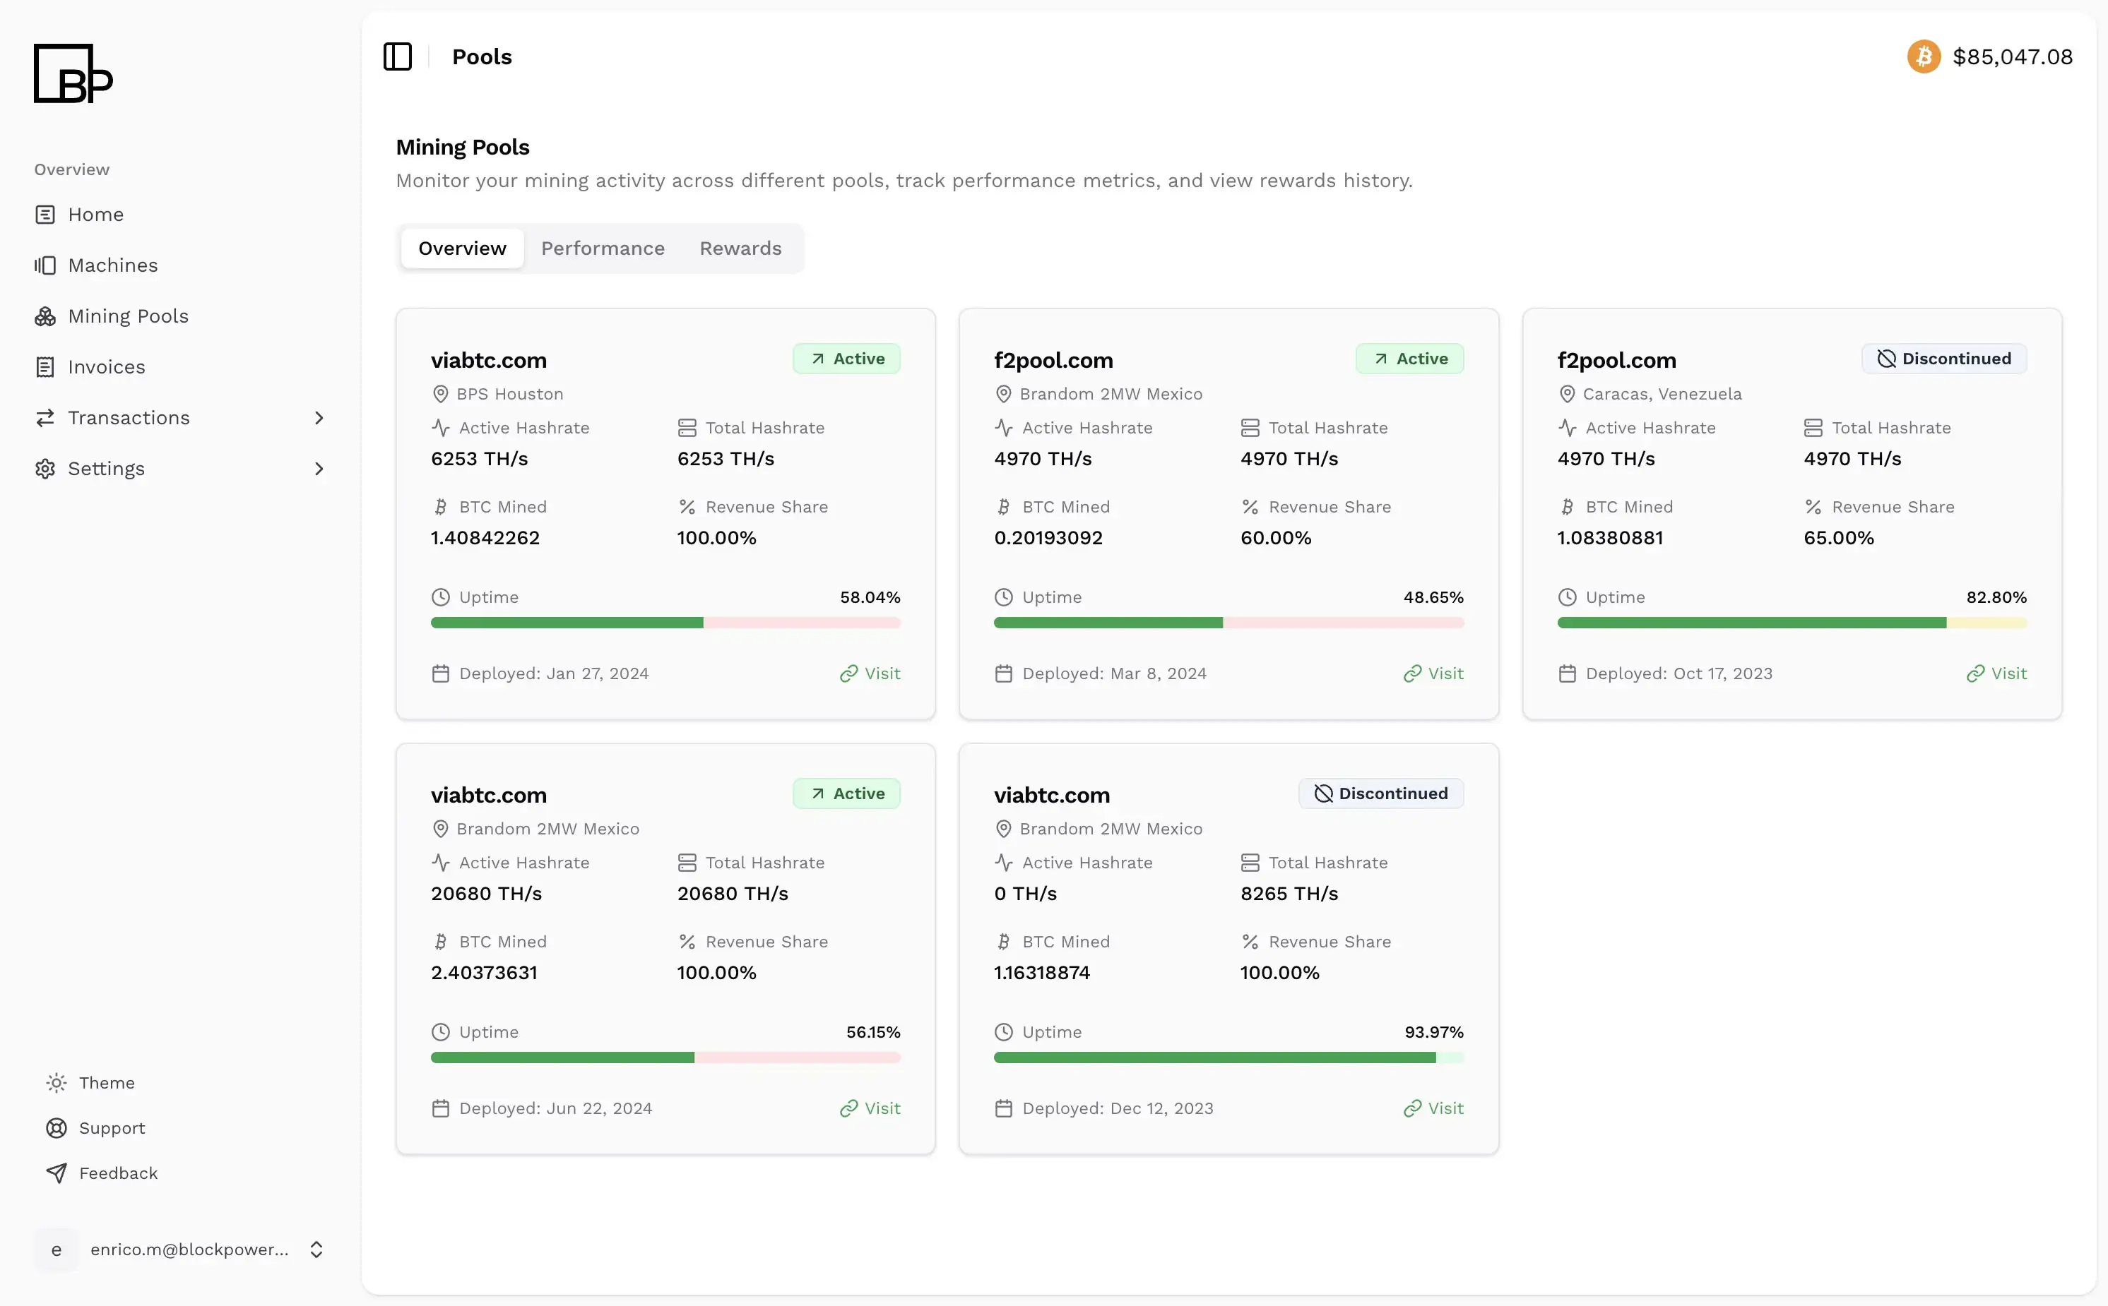Click the 93.97% uptime progress bar
Image resolution: width=2108 pixels, height=1306 pixels.
1229,1058
